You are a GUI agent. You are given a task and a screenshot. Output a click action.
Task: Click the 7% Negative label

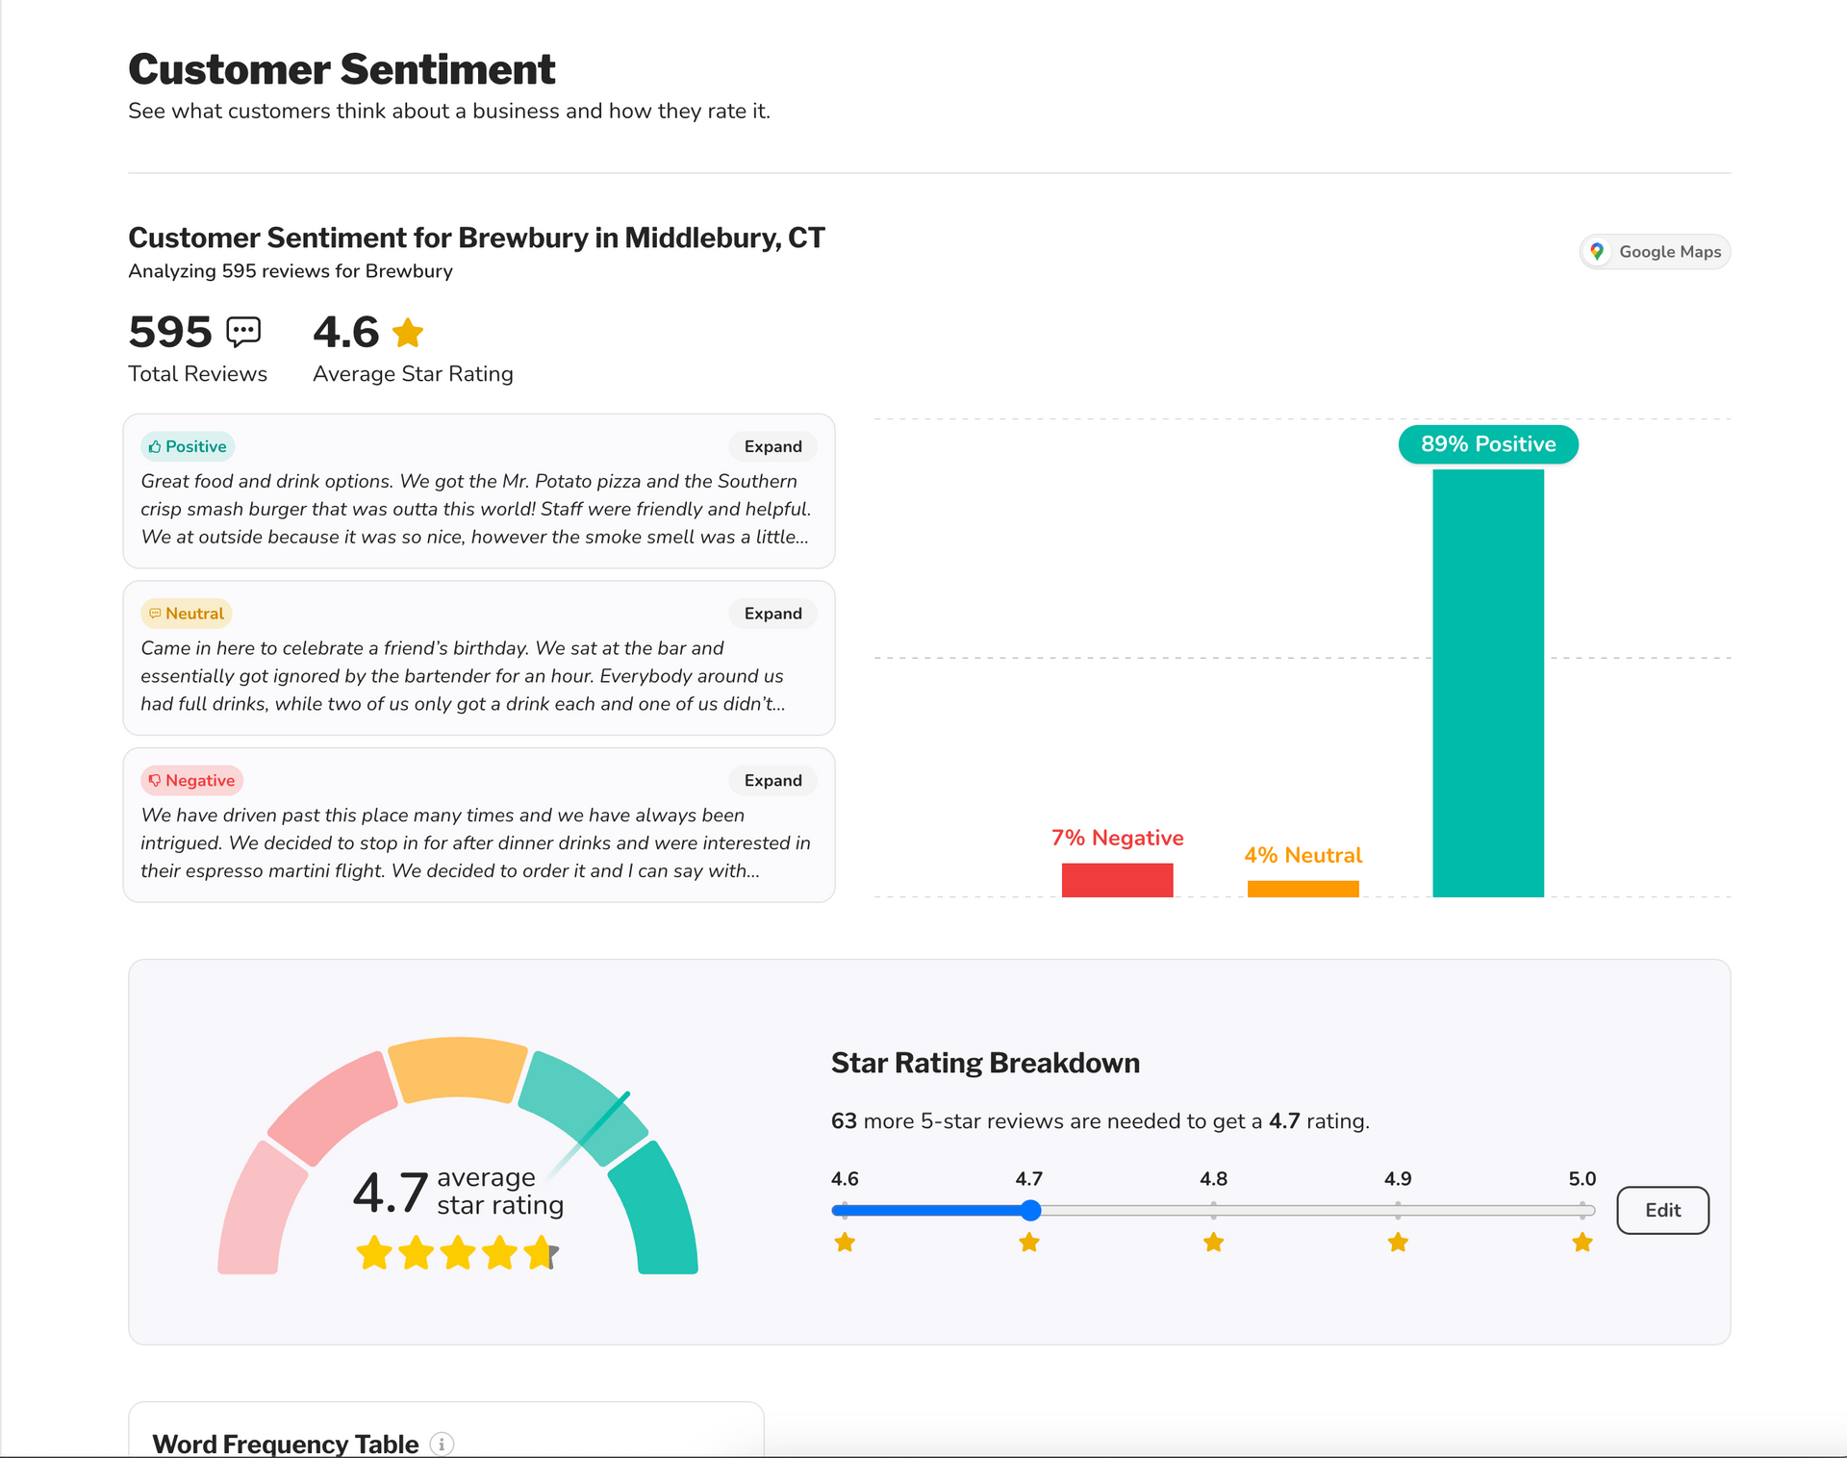1117,838
